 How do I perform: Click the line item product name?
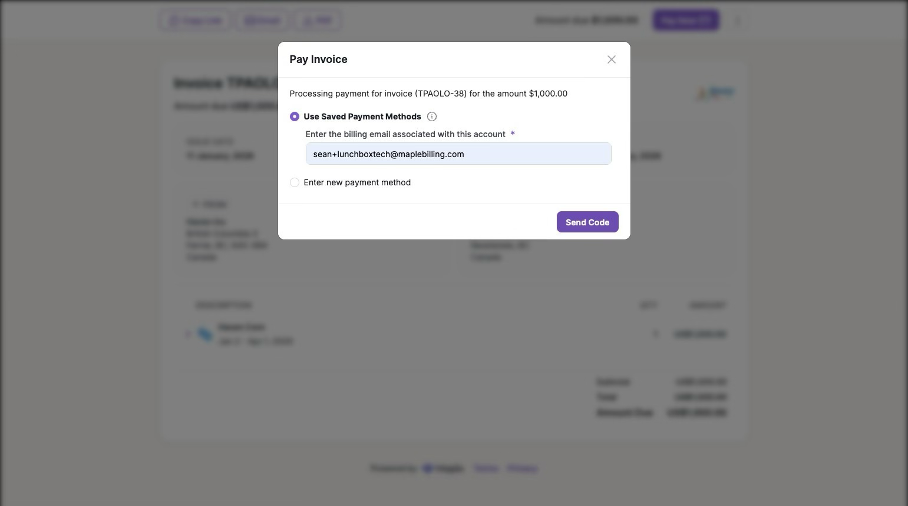pos(242,327)
